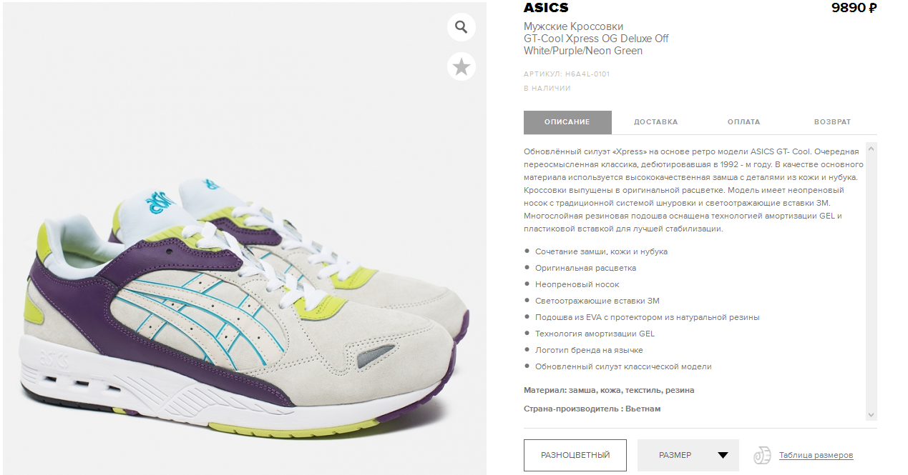The image size is (908, 475).
Task: Click the ASICS brand name heading
Action: [x=546, y=8]
